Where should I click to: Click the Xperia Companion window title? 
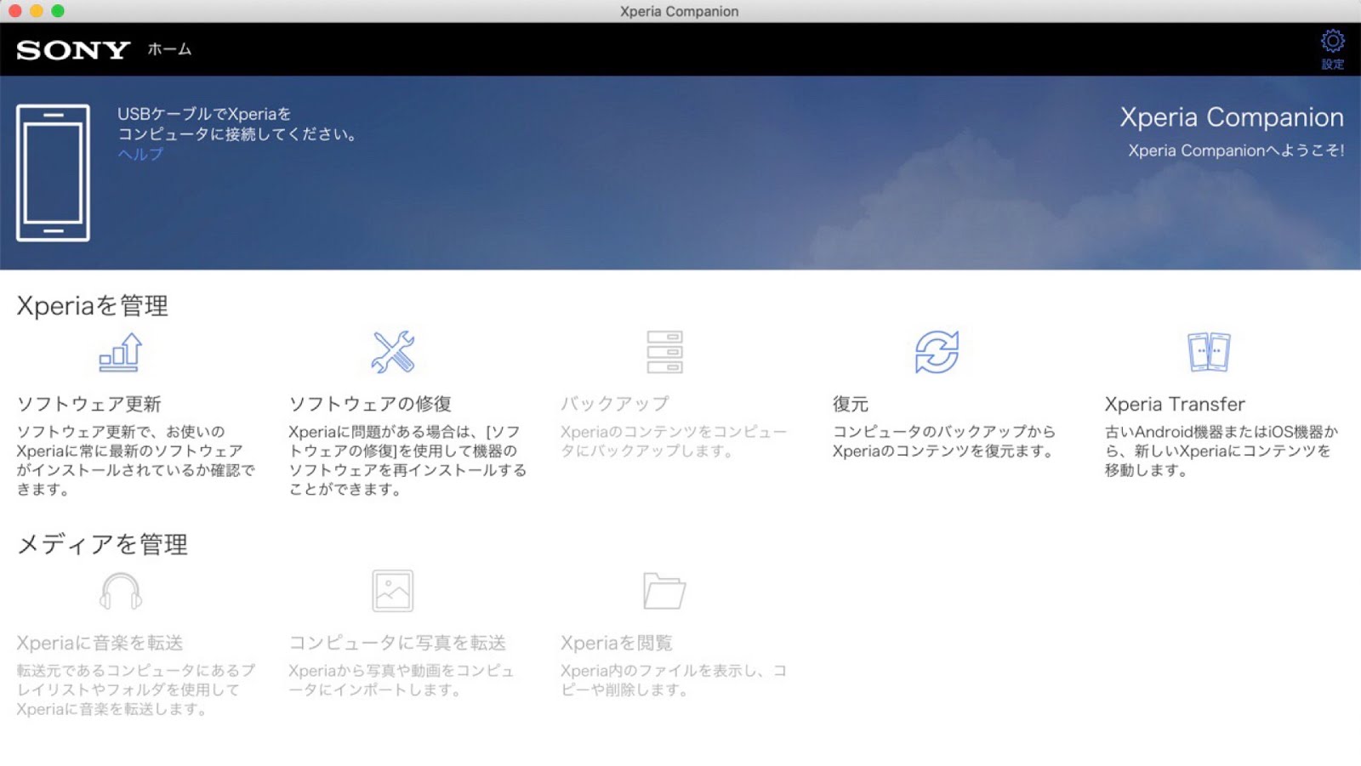[680, 11]
